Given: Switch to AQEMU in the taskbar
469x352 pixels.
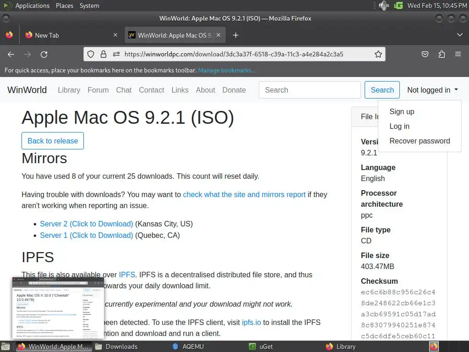Looking at the screenshot, I should [188, 346].
